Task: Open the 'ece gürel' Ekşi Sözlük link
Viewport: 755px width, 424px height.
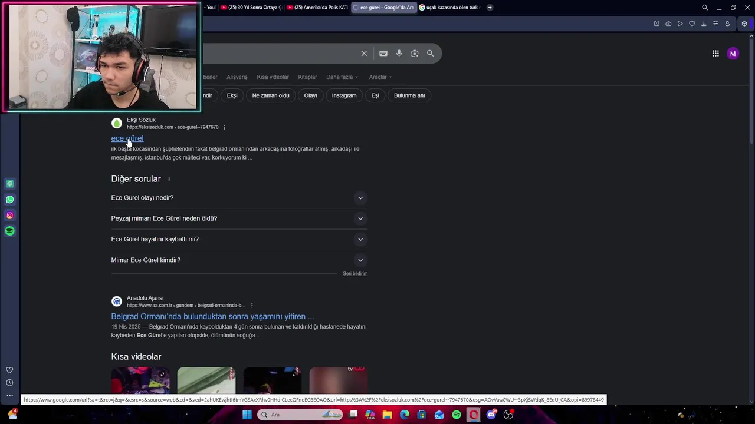Action: click(127, 138)
